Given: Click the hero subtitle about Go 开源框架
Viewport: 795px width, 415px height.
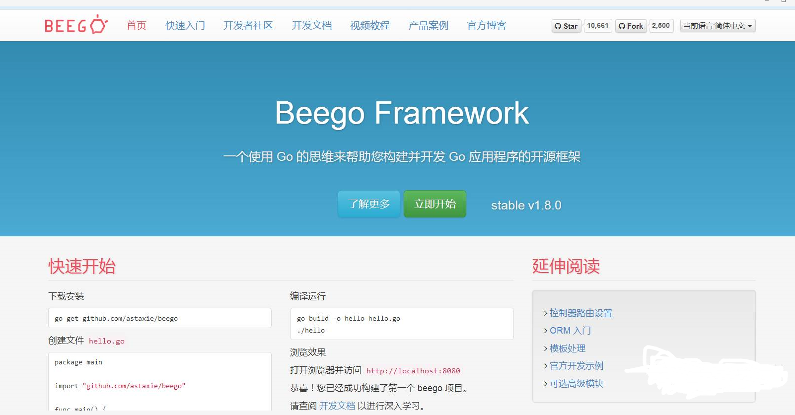Looking at the screenshot, I should click(x=402, y=157).
